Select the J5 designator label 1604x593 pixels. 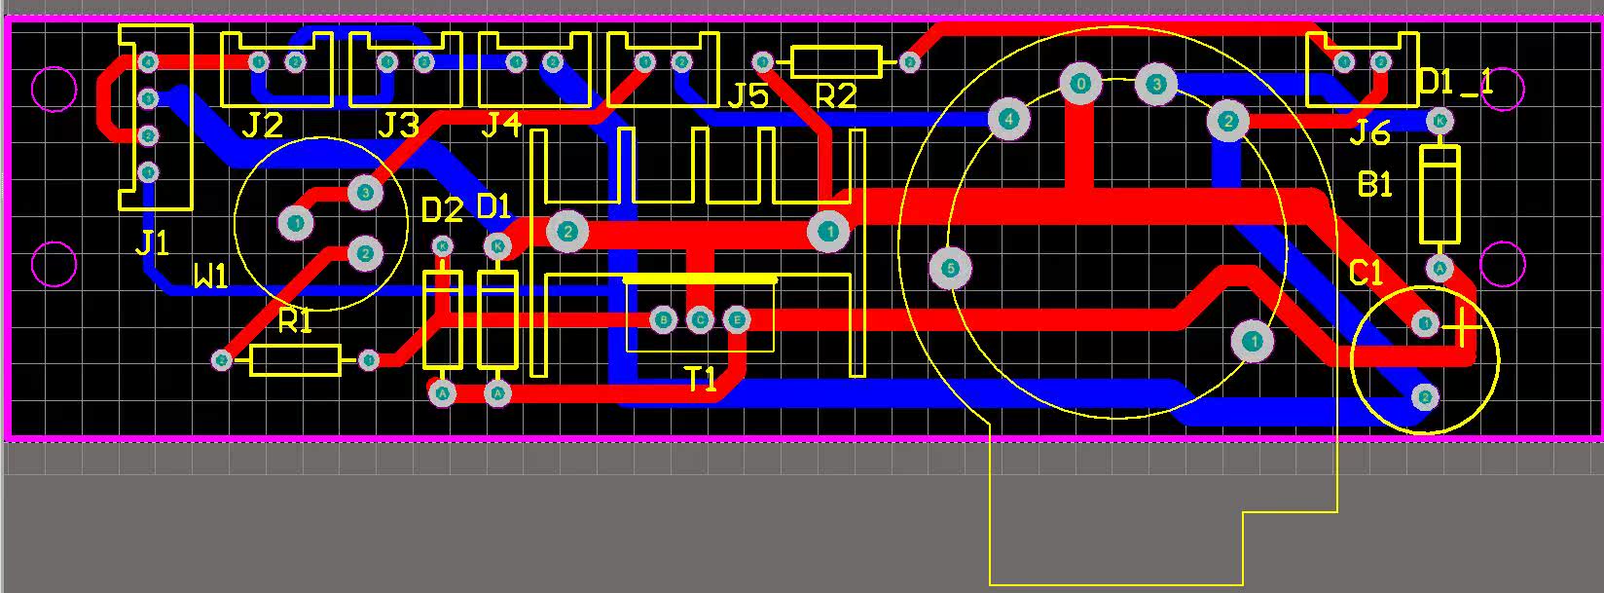click(747, 95)
